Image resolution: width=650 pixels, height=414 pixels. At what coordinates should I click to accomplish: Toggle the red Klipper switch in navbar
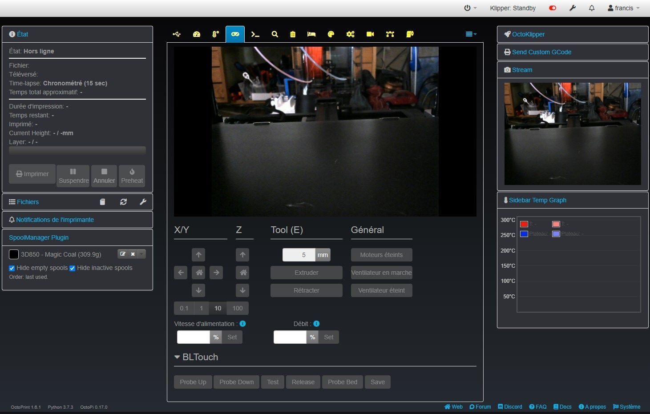(553, 8)
